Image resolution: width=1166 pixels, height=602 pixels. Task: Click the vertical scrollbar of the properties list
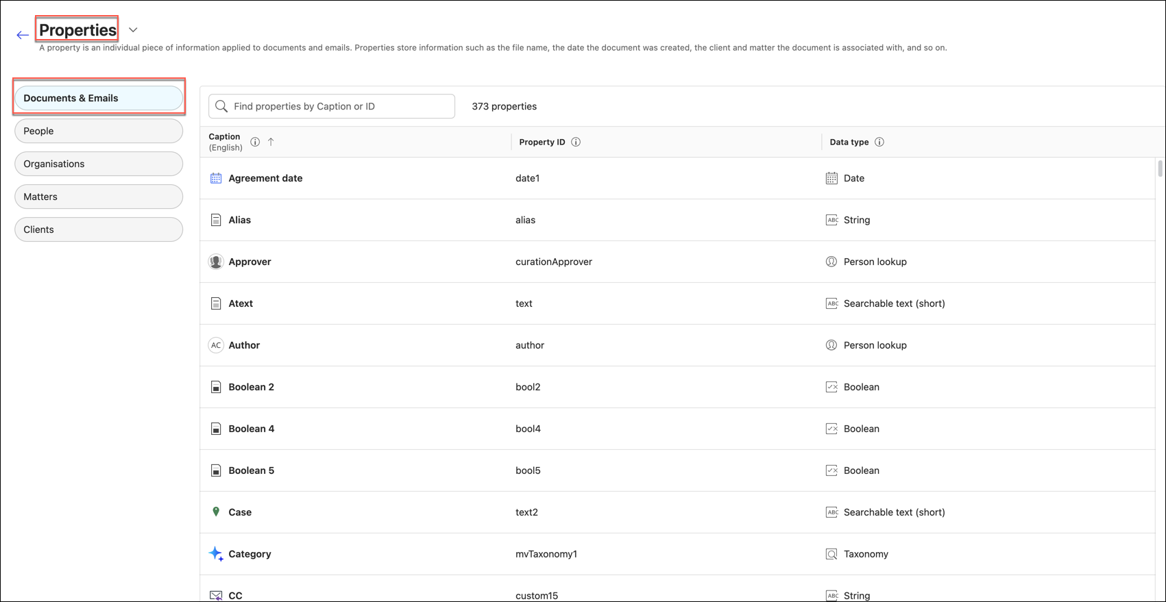[x=1160, y=168]
